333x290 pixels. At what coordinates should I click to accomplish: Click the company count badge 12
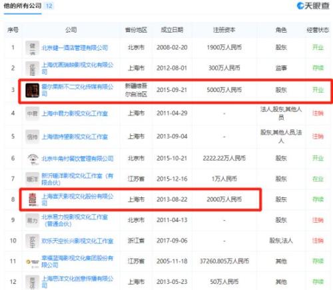49,6
